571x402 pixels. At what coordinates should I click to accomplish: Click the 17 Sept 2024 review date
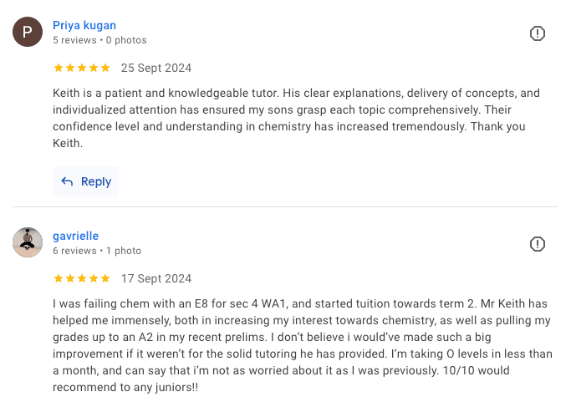156,278
